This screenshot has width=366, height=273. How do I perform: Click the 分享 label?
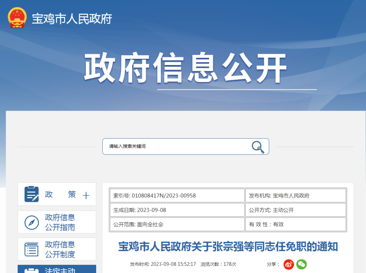[x=273, y=264]
